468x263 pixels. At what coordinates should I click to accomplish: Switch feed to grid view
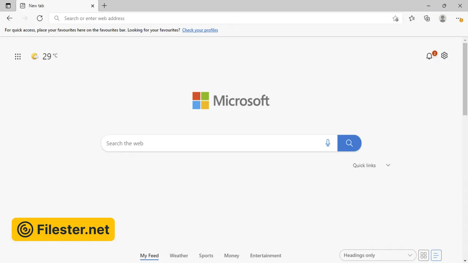tap(423, 255)
